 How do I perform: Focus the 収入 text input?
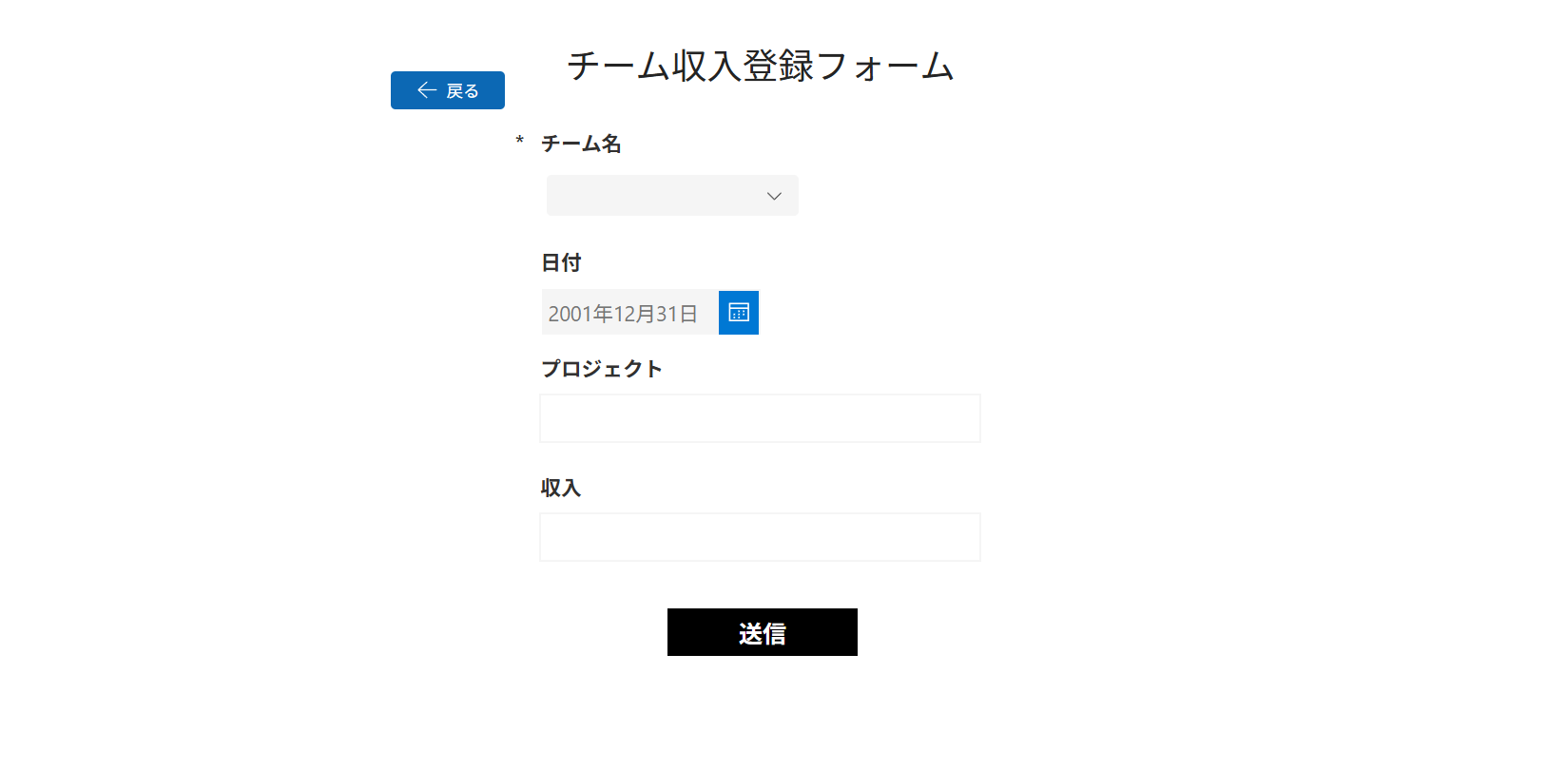[x=760, y=537]
